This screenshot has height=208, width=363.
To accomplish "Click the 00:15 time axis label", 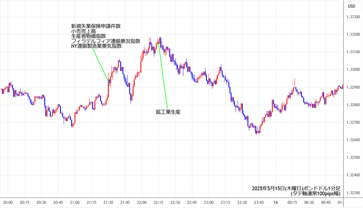I will pyautogui.click(x=293, y=203).
